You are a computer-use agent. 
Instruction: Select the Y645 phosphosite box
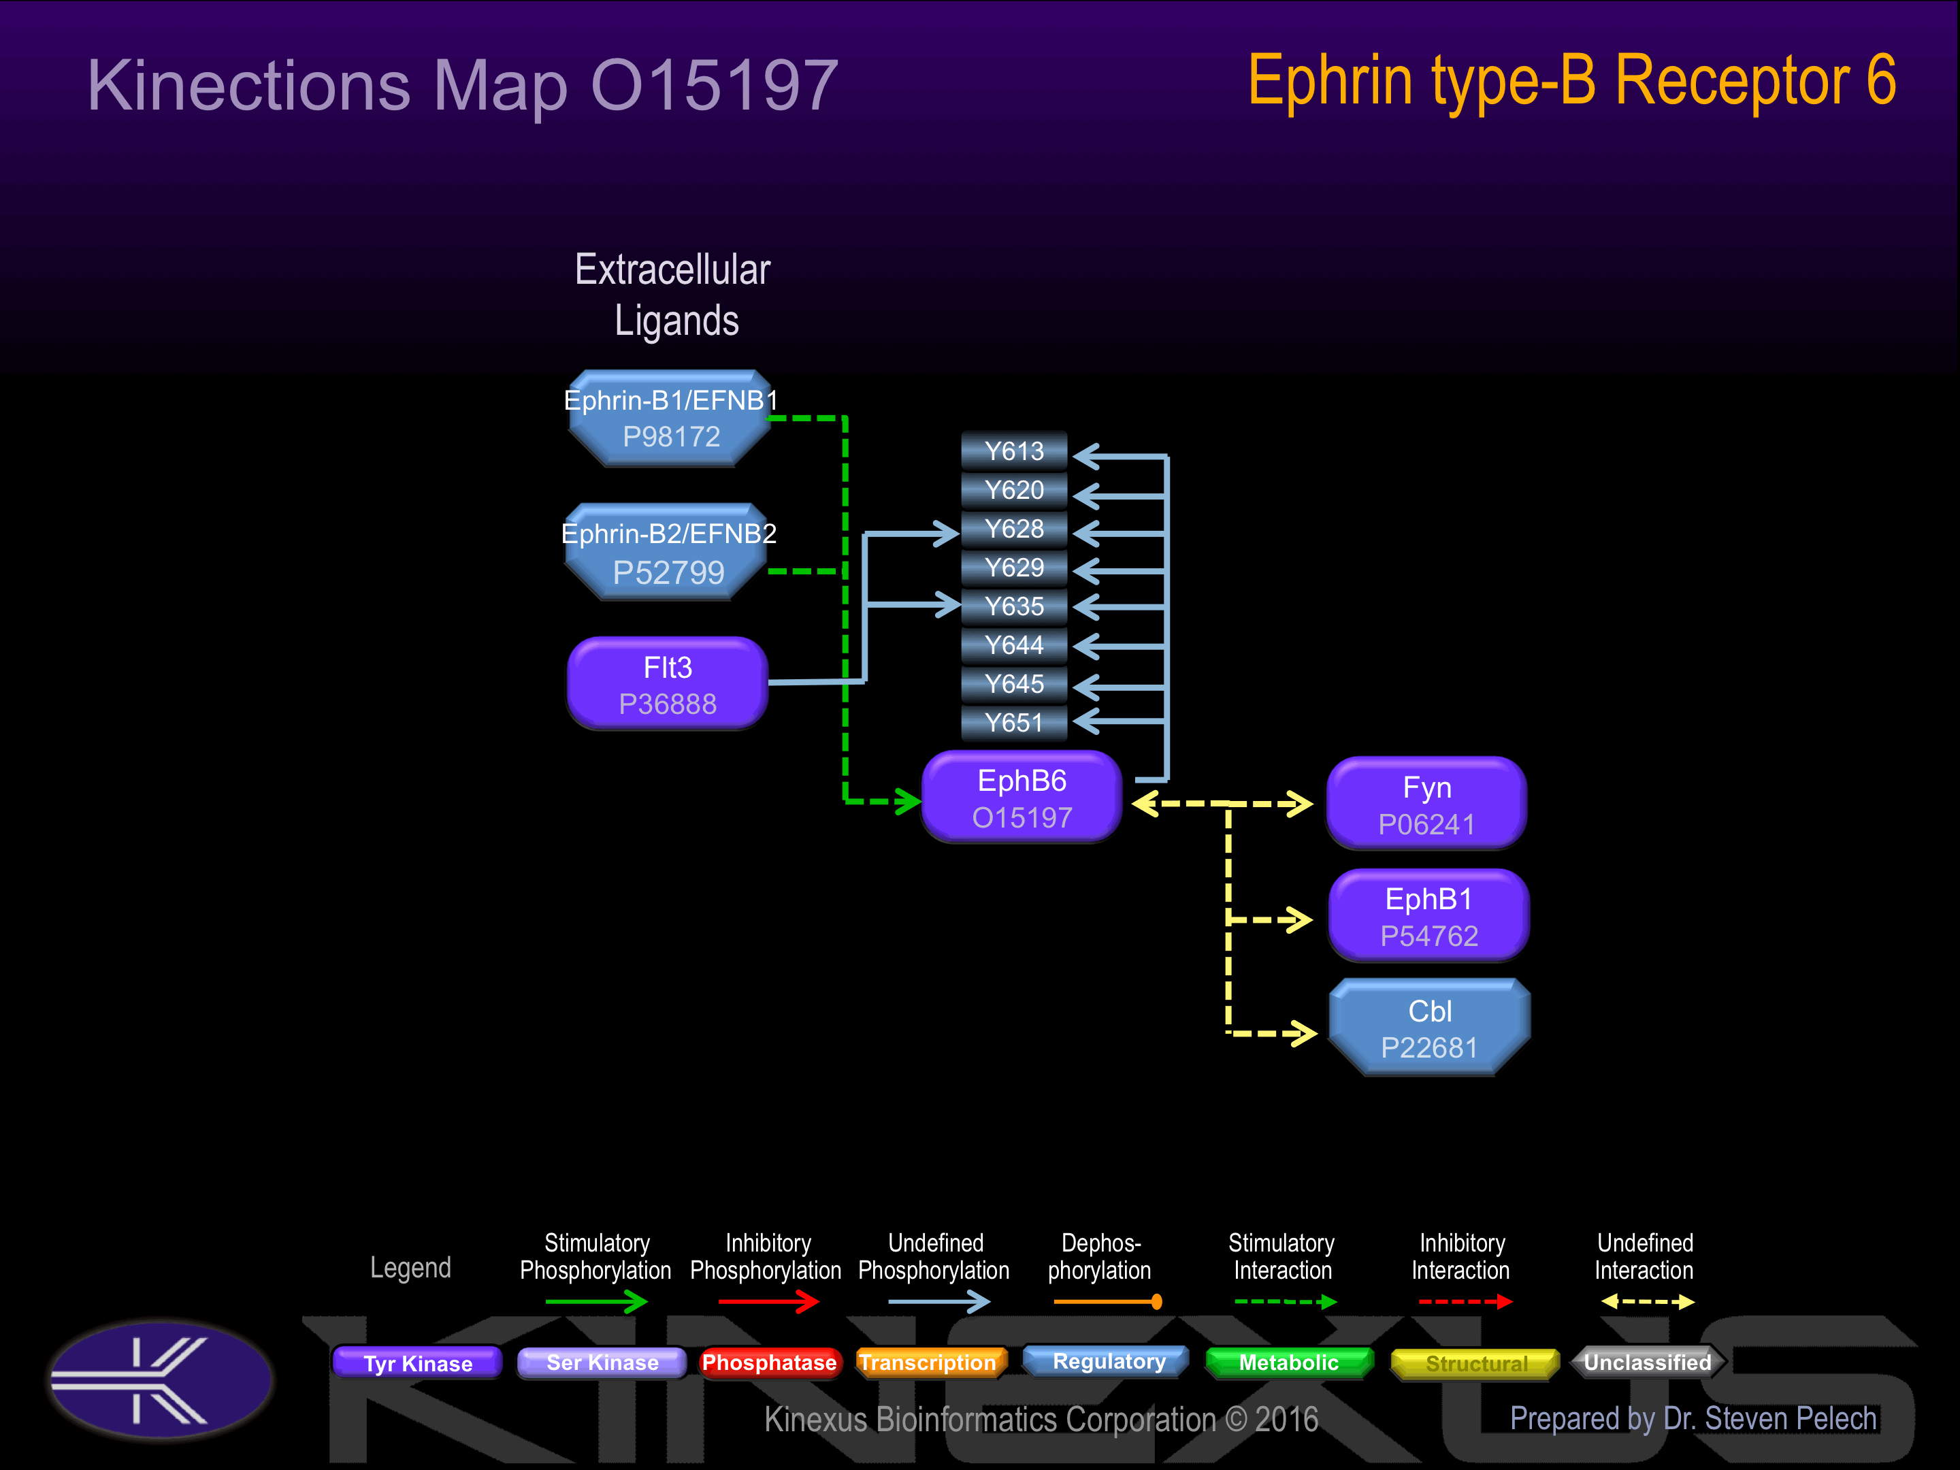point(1015,684)
